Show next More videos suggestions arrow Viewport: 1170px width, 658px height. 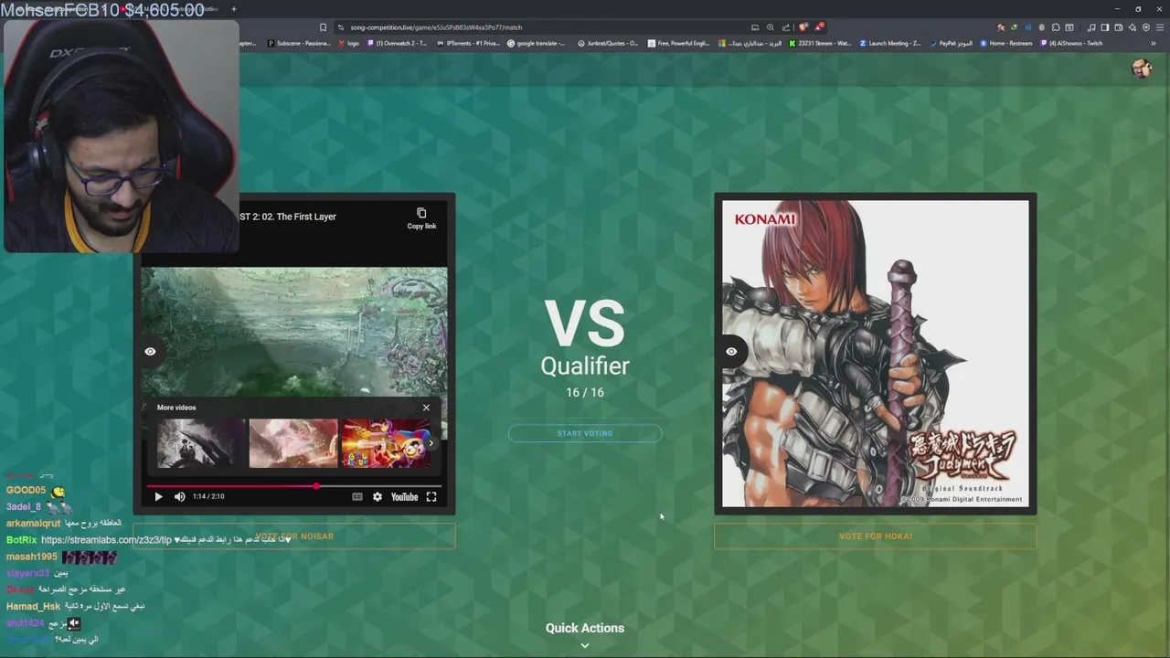point(431,443)
